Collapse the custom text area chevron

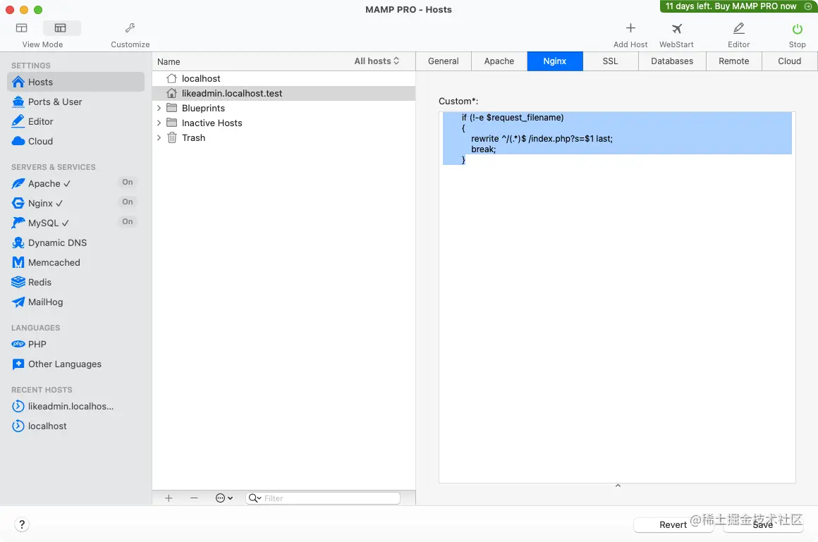618,486
